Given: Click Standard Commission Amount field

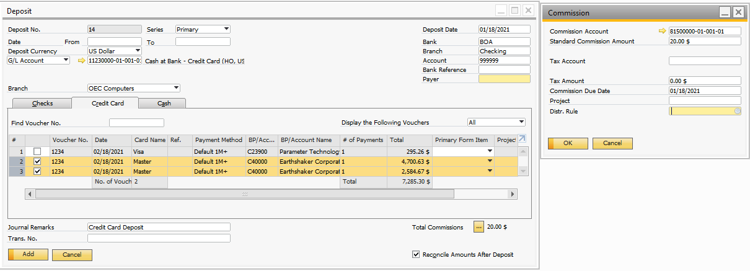Looking at the screenshot, I should [x=705, y=41].
